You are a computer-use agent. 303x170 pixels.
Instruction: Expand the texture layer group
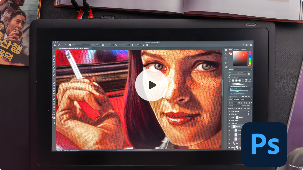point(232,111)
